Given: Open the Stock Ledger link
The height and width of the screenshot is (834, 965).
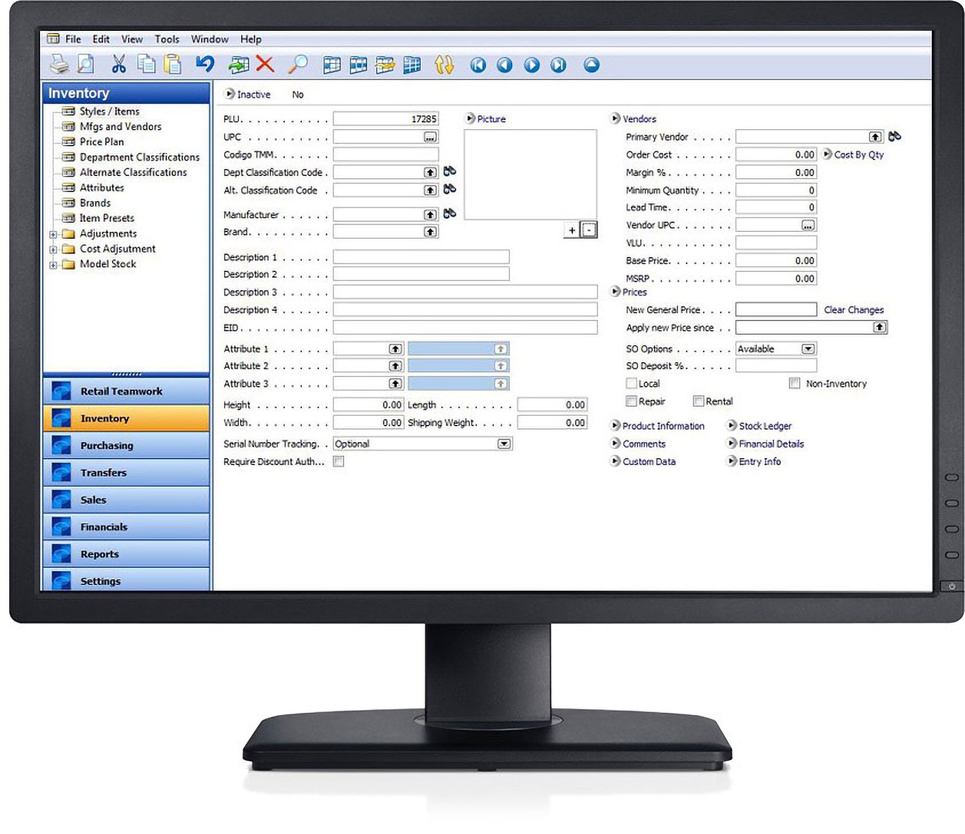Looking at the screenshot, I should pyautogui.click(x=764, y=426).
